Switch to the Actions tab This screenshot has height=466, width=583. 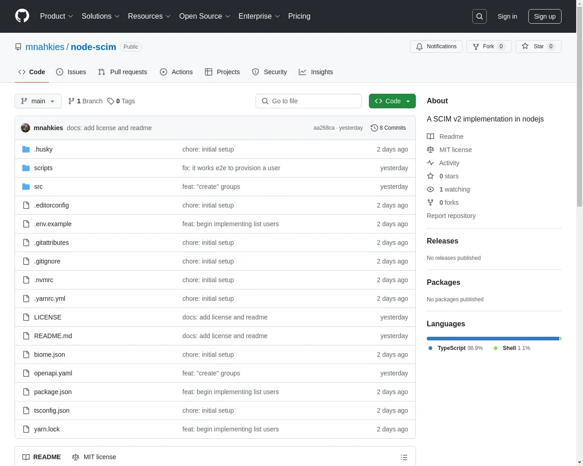pyautogui.click(x=176, y=72)
